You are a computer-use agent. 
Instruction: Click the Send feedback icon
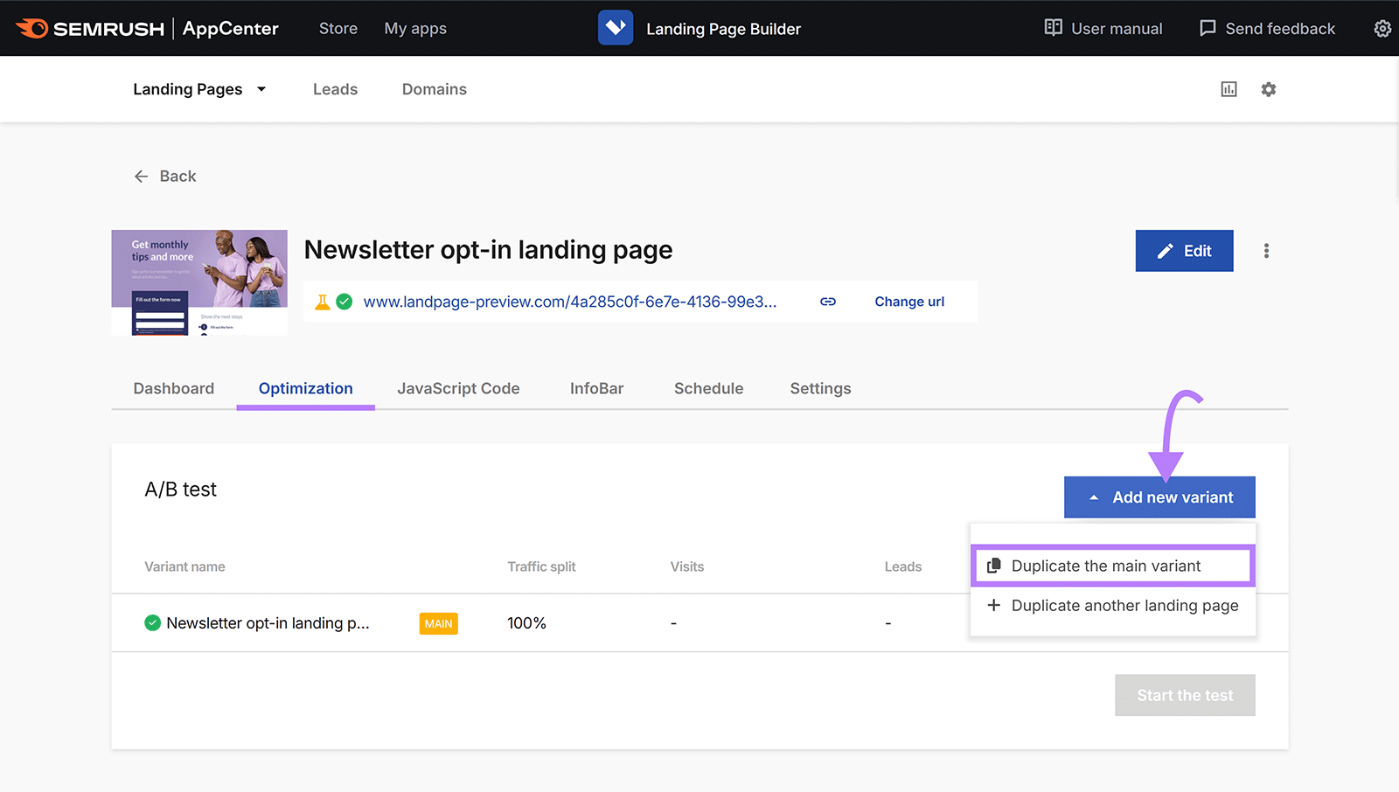pos(1208,28)
